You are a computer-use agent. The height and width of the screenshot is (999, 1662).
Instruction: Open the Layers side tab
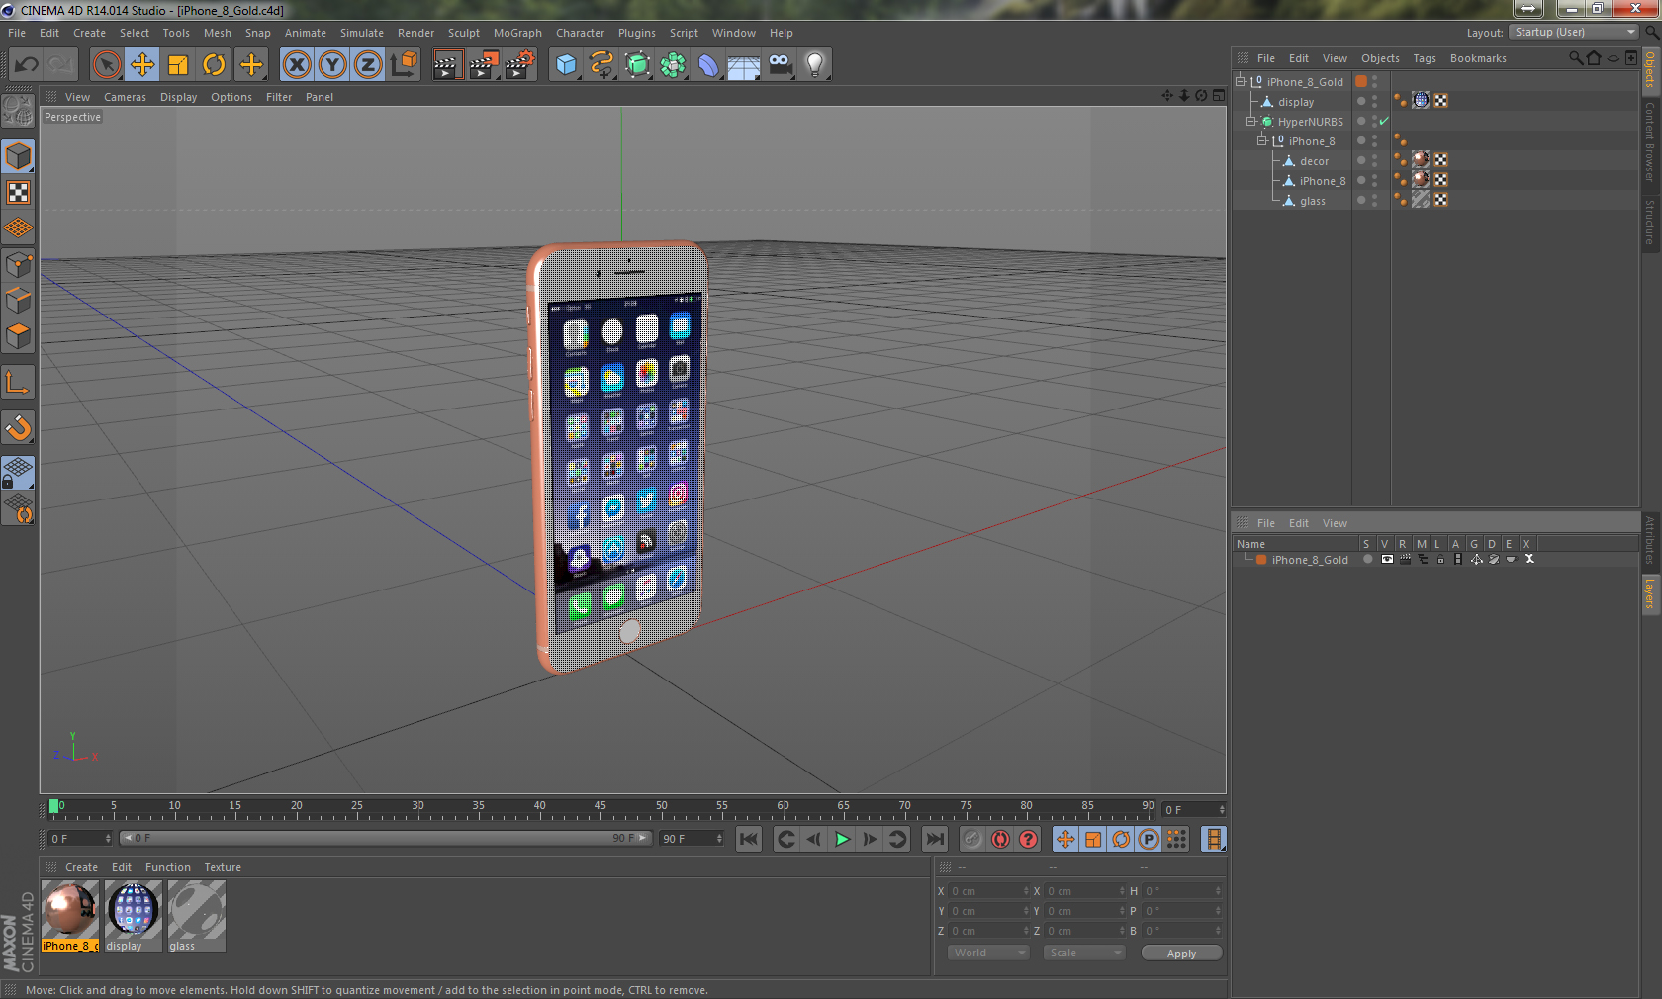click(1650, 593)
